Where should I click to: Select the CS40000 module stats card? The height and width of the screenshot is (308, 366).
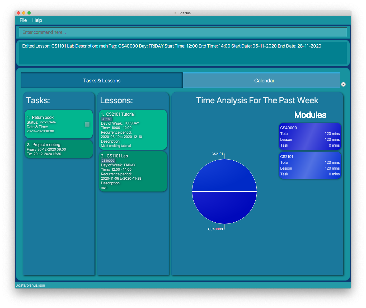click(x=310, y=136)
